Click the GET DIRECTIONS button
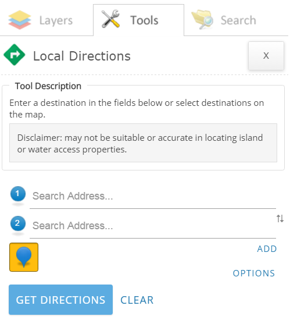 (x=60, y=300)
